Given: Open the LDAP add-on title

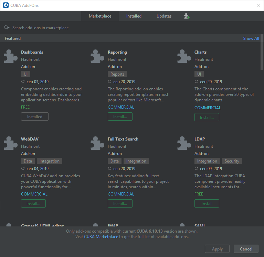Looking at the screenshot, I should click(200, 139).
